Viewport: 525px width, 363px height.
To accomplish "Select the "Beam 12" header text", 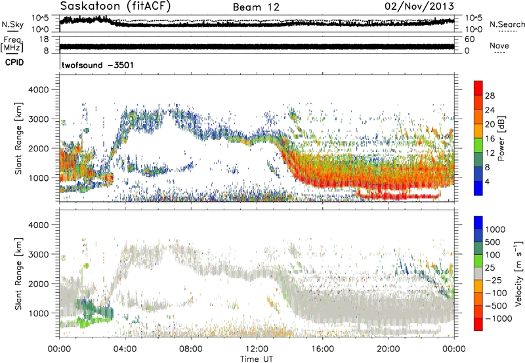I will click(256, 7).
